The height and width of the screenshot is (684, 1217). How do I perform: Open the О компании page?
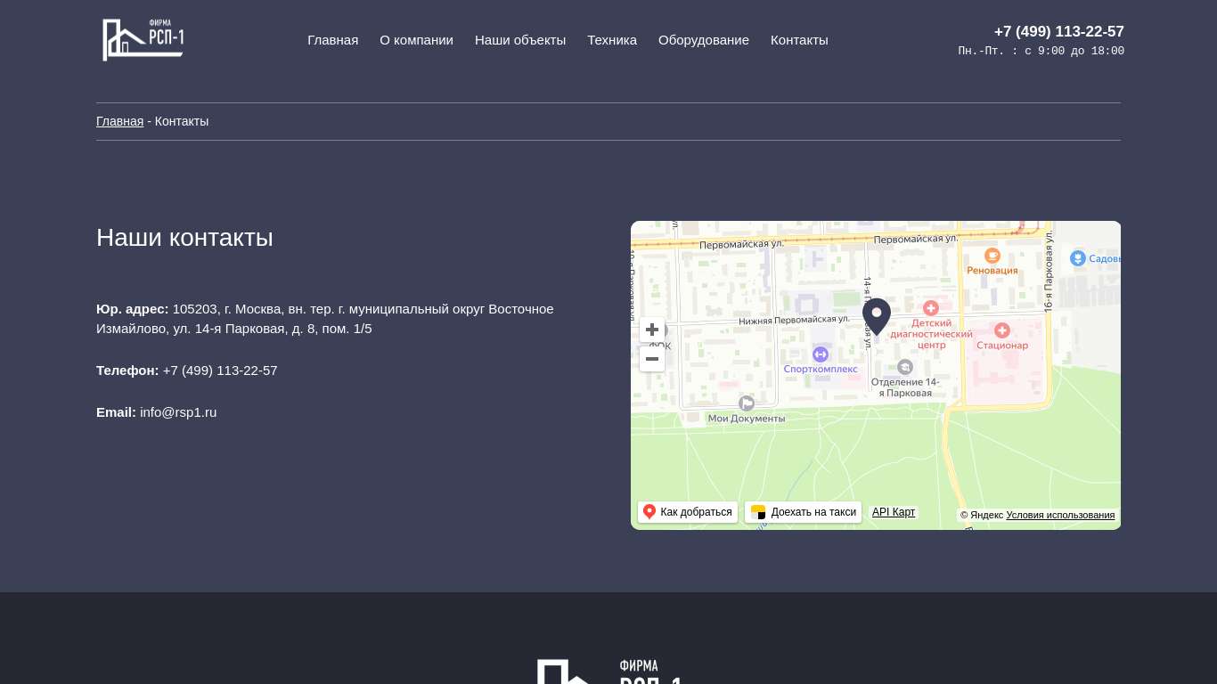(x=416, y=40)
